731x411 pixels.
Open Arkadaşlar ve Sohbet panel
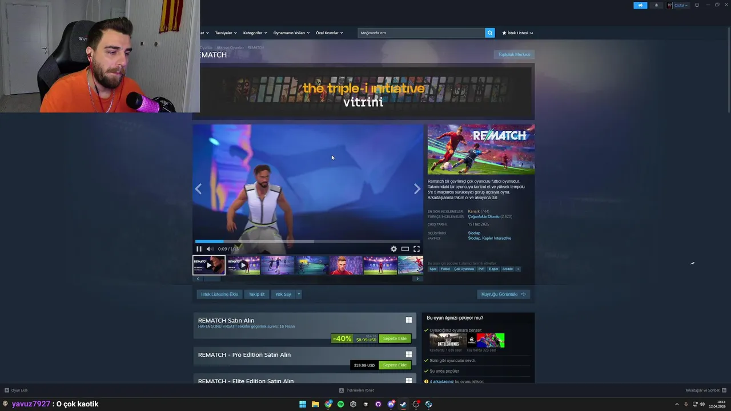coord(706,390)
